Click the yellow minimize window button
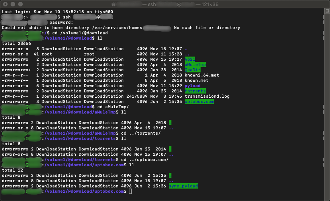The image size is (330, 201). 12,4
